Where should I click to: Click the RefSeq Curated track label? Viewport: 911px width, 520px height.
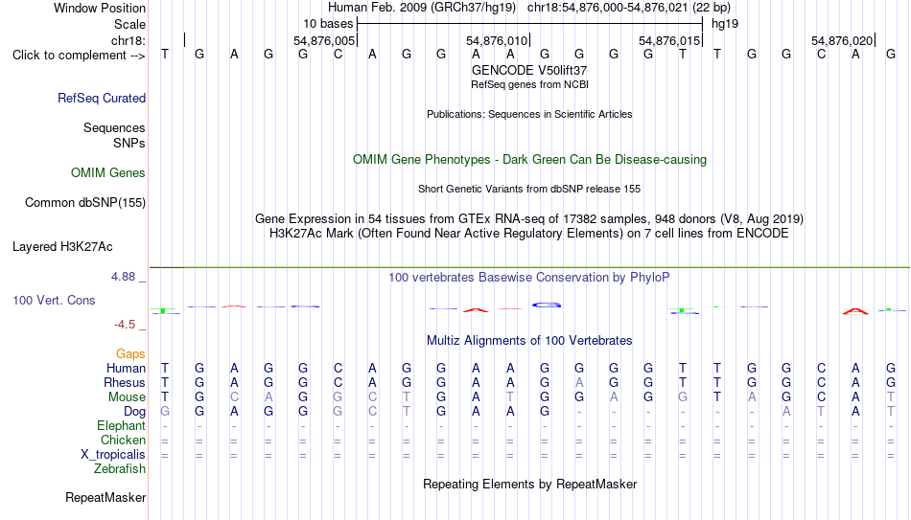pyautogui.click(x=101, y=98)
